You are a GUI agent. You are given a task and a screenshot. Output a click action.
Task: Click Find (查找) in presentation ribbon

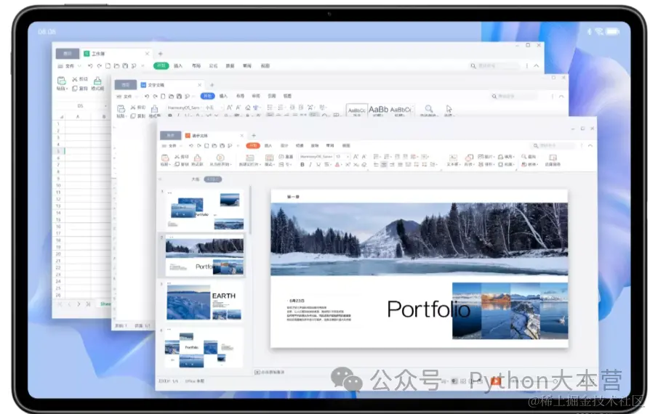tap(529, 156)
